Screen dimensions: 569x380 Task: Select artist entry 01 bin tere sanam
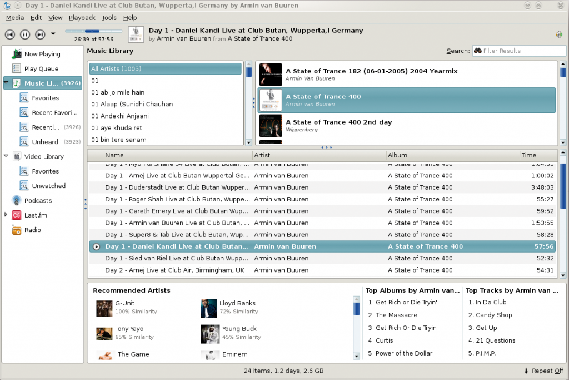[166, 140]
